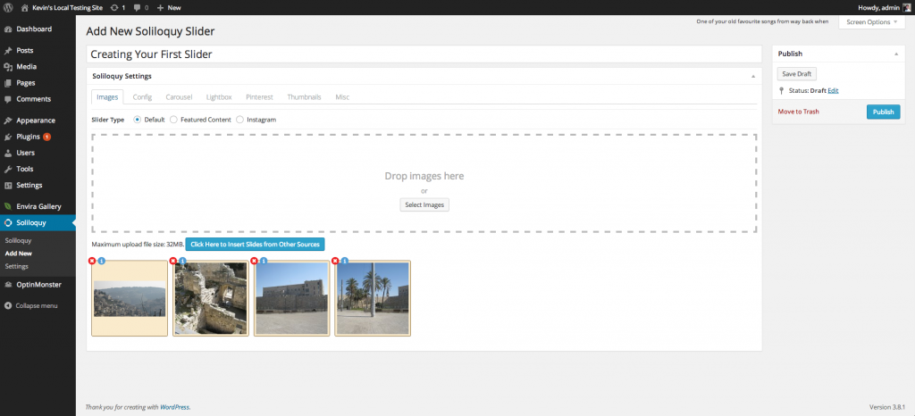This screenshot has width=915, height=416.
Task: Open OptinMonster from the sidebar
Action: coord(38,284)
